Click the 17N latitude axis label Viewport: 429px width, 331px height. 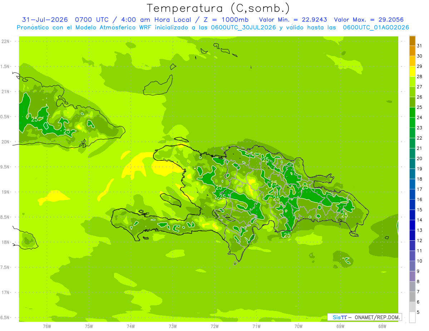click(5, 292)
